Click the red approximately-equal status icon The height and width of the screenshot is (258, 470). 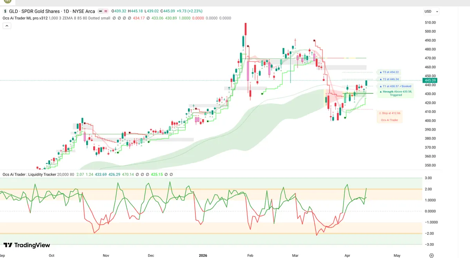[x=106, y=11]
